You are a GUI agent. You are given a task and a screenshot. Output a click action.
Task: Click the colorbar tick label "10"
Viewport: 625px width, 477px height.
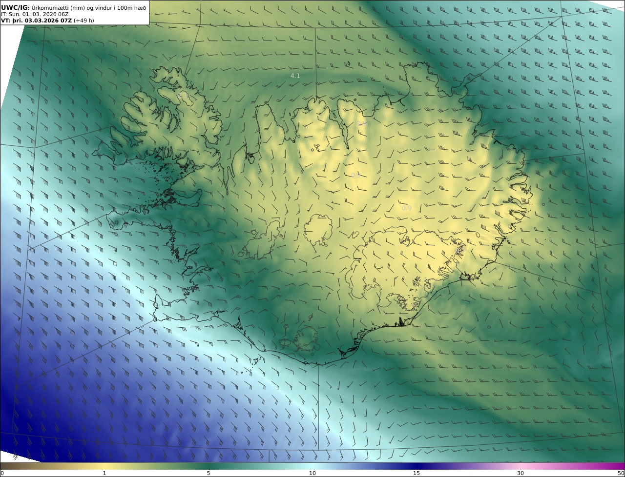[x=312, y=473]
